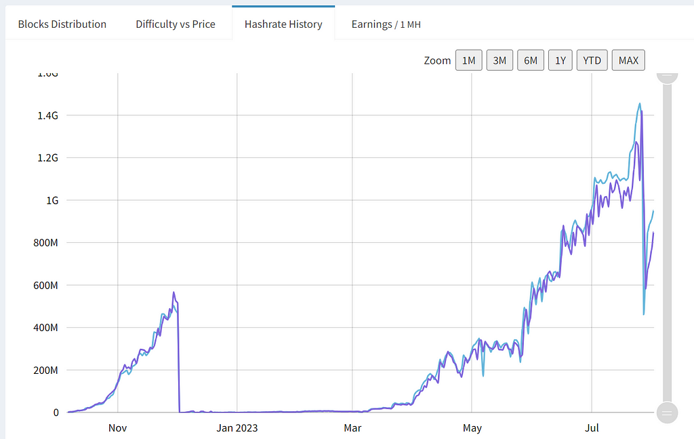
Task: Click the "Zoom" label beside range buttons
Action: pos(437,60)
